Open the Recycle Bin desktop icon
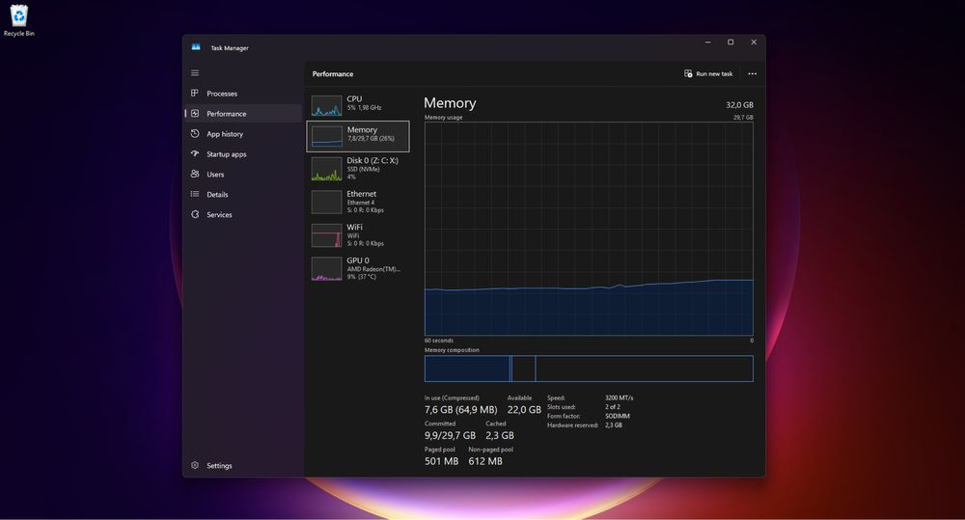 (x=19, y=20)
